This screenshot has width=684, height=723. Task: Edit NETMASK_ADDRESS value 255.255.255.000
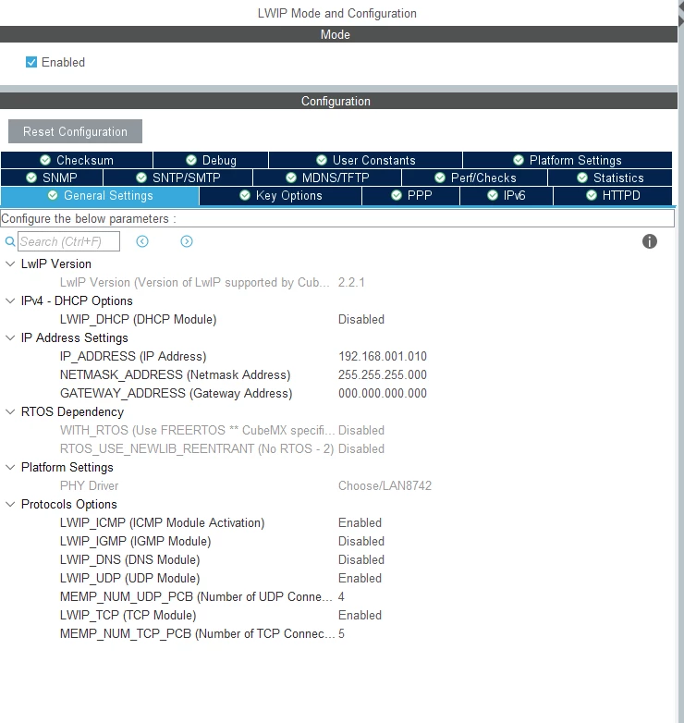pyautogui.click(x=383, y=374)
